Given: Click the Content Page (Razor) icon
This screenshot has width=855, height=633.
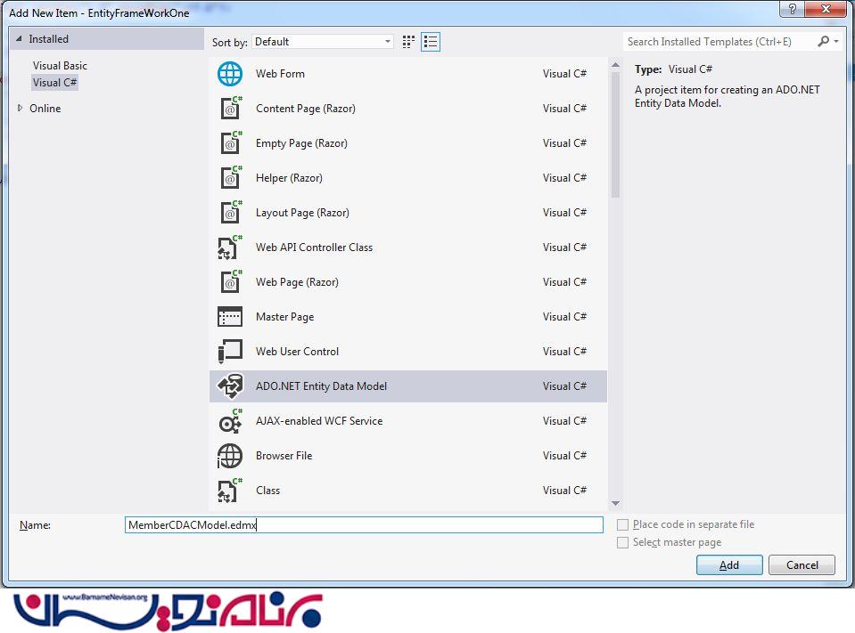Looking at the screenshot, I should pos(230,109).
